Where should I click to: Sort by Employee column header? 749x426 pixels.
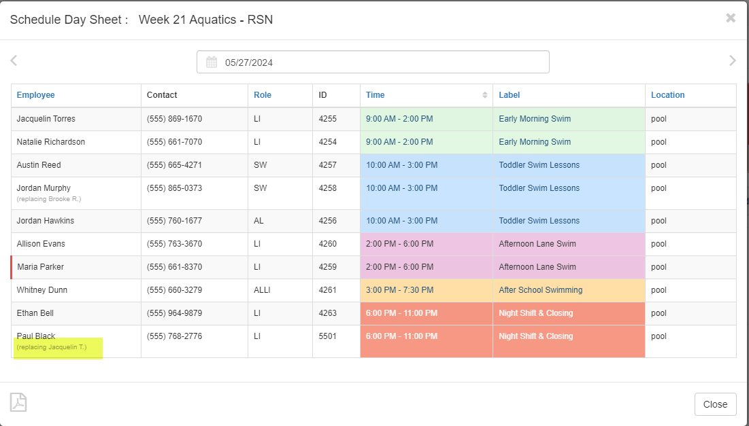[36, 95]
